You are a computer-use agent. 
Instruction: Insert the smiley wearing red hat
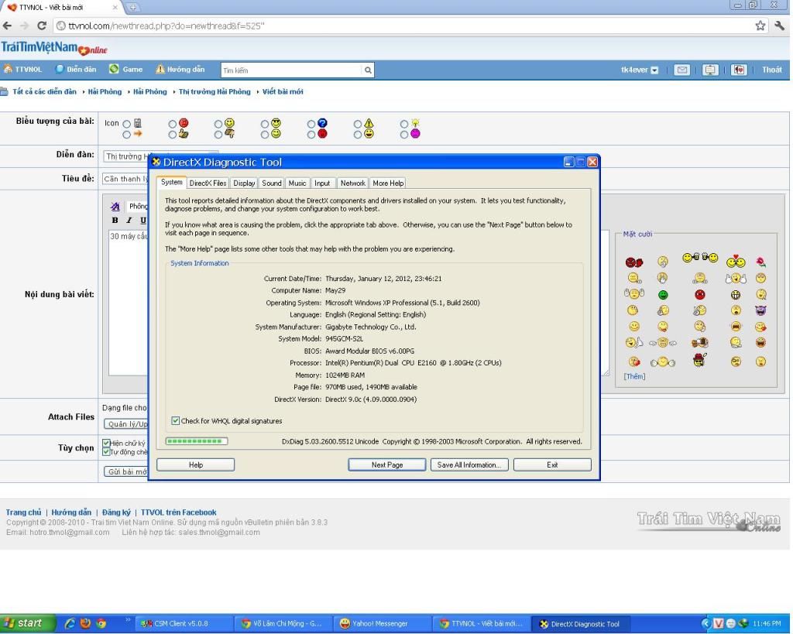pos(699,359)
